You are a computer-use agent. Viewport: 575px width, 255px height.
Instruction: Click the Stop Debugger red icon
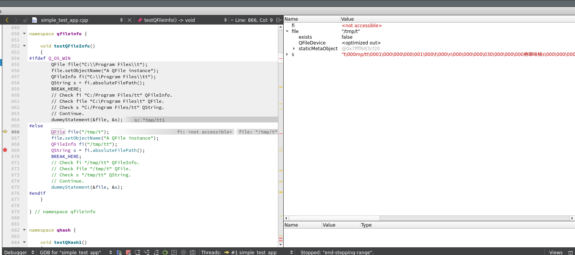[128, 252]
